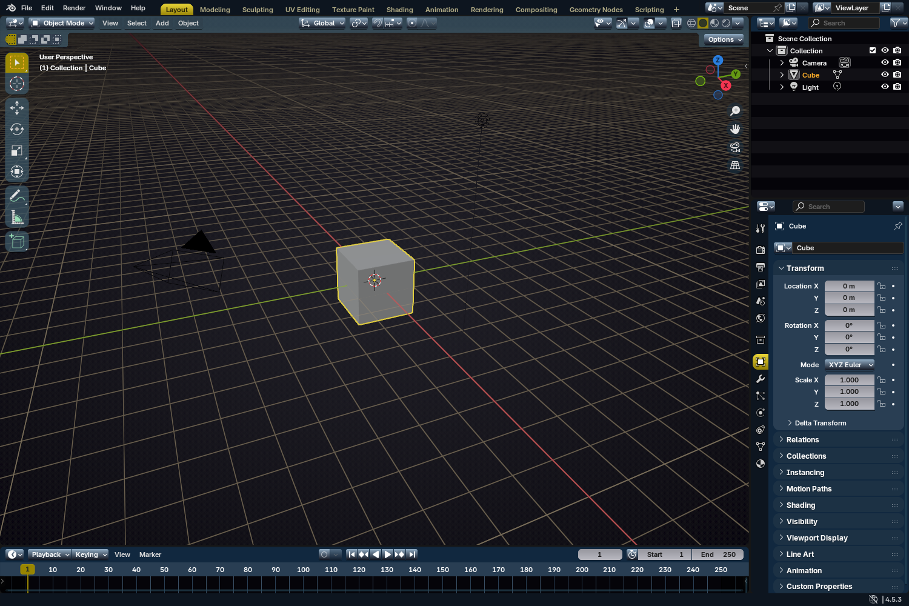Hide the Cube in viewport
Viewport: 909px width, 606px height.
[x=885, y=75]
